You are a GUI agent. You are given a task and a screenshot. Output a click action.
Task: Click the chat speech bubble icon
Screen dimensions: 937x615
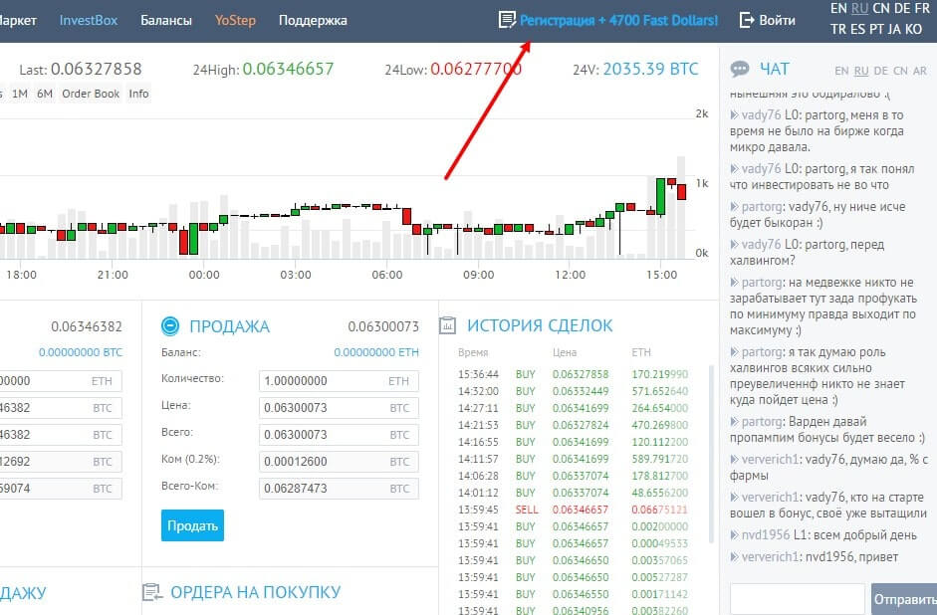(740, 70)
